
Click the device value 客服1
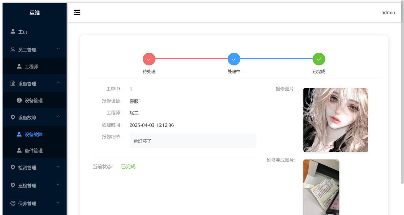pyautogui.click(x=135, y=101)
